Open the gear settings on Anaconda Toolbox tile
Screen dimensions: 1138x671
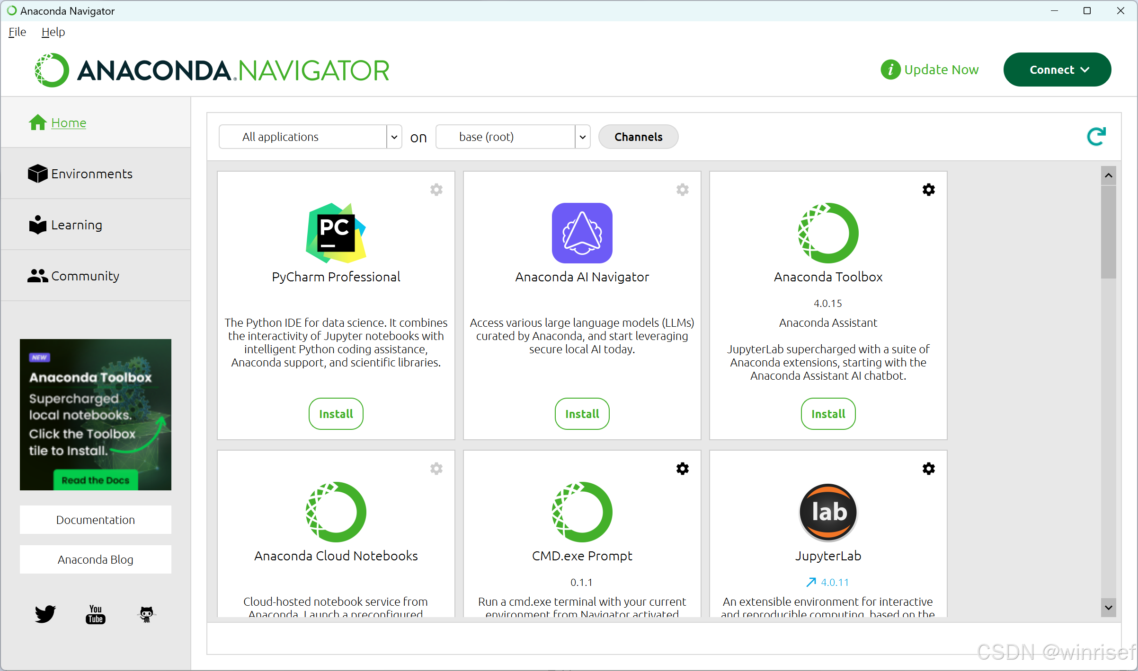point(928,190)
